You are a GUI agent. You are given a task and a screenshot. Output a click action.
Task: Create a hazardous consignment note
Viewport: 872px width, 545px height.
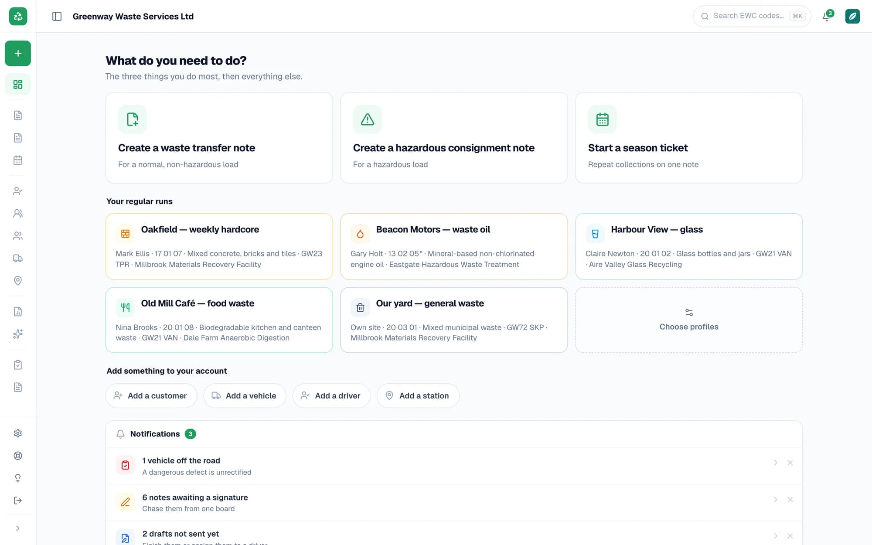(x=454, y=138)
